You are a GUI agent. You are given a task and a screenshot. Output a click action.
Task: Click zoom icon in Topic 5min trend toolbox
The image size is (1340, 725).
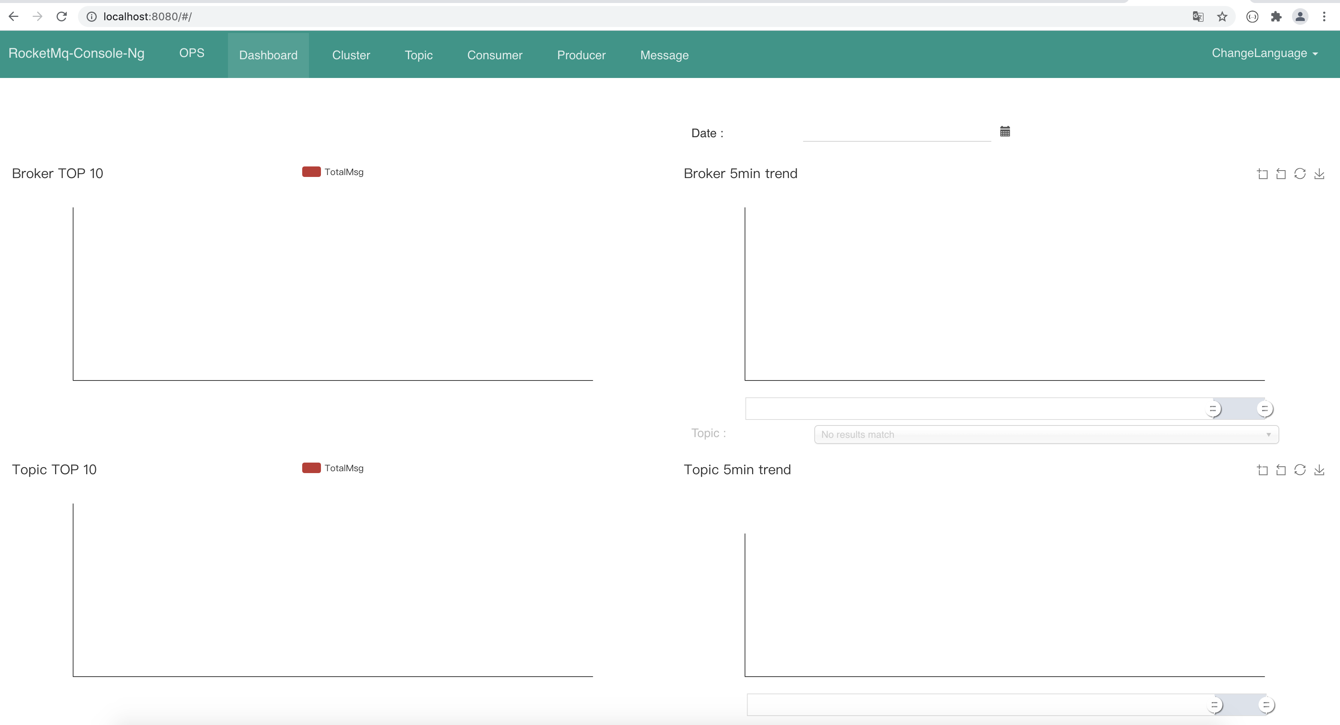[1262, 470]
